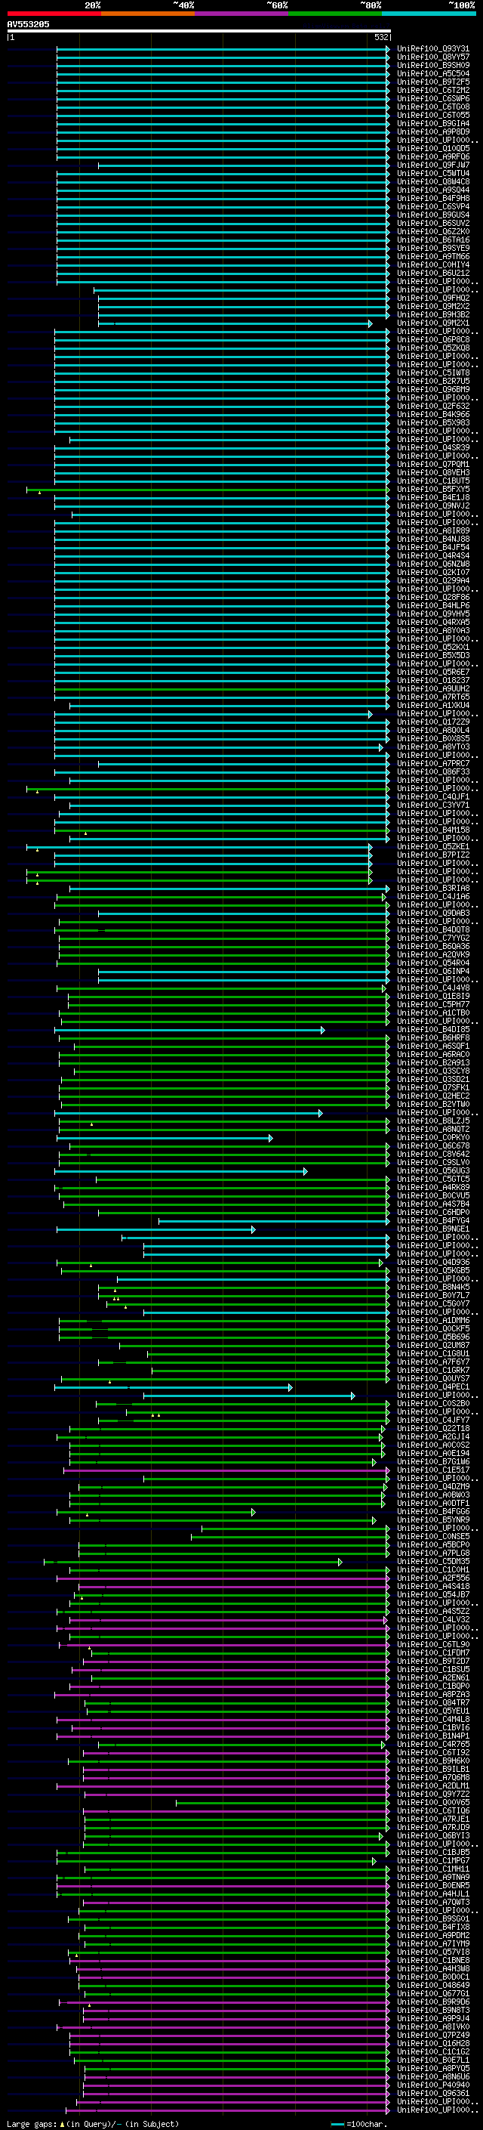Click the yellow gap triangle near UniRef100_B4M158

click(85, 833)
